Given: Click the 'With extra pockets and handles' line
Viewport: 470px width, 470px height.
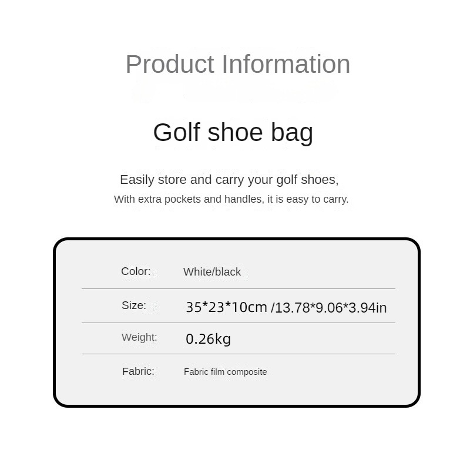Looking at the screenshot, I should 231,199.
